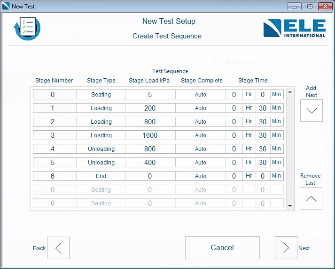Image resolution: width=335 pixels, height=269 pixels.
Task: Click the Next right-arrow button
Action: pyautogui.click(x=286, y=248)
